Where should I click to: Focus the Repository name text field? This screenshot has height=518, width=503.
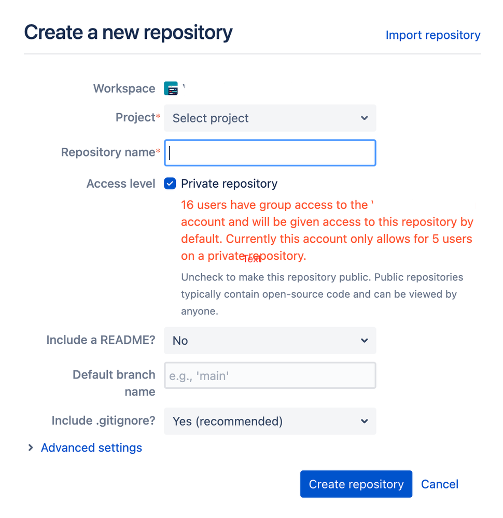(x=270, y=152)
